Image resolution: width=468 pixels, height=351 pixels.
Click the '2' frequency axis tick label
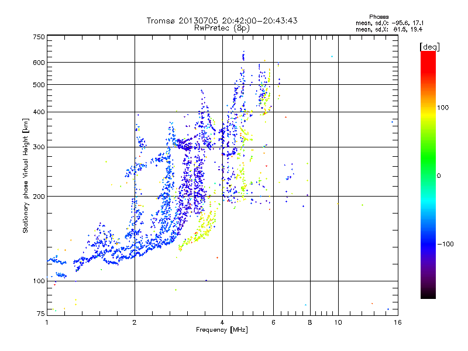135,322
